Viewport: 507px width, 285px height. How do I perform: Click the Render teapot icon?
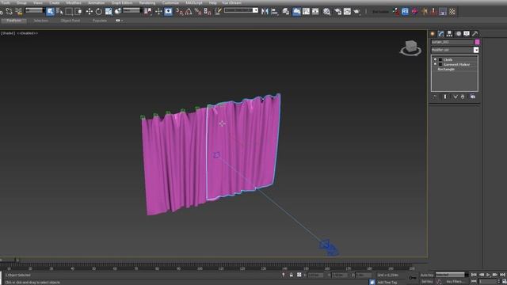click(x=356, y=12)
